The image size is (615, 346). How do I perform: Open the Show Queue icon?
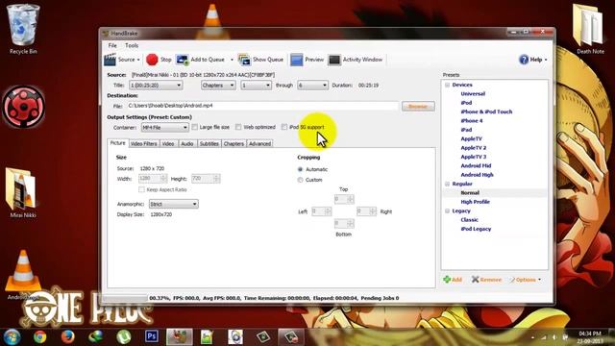coord(244,60)
